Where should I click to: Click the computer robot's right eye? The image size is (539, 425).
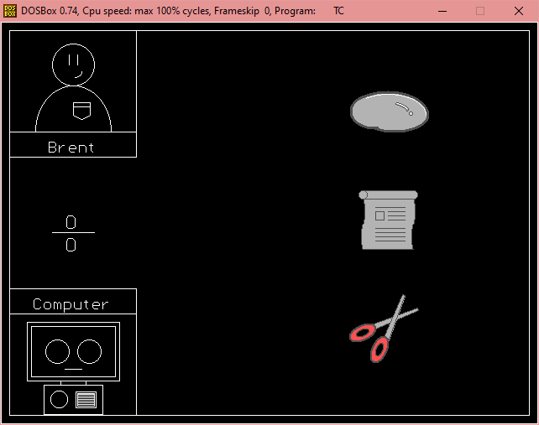(89, 351)
